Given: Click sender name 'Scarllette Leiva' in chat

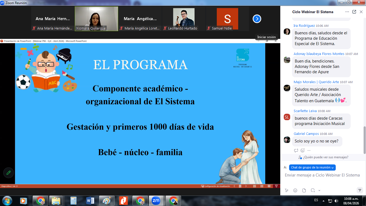Looking at the screenshot, I should pyautogui.click(x=305, y=111).
